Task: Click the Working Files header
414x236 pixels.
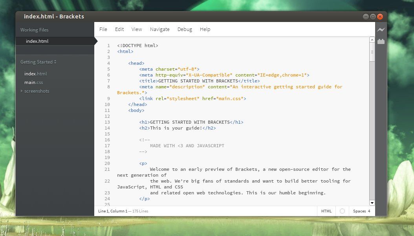Action: (x=34, y=30)
